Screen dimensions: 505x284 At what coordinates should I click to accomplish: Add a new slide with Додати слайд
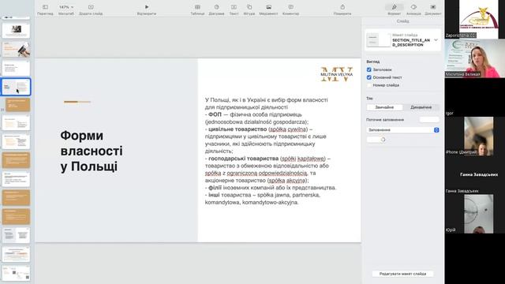(91, 7)
